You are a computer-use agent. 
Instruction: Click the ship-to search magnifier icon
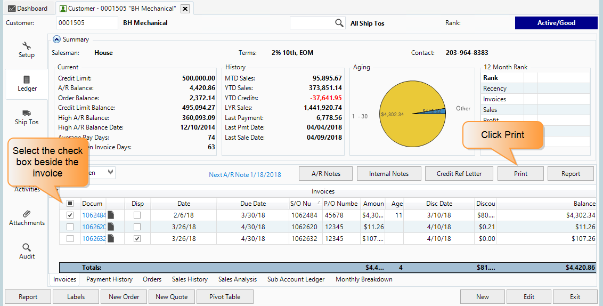tap(339, 23)
